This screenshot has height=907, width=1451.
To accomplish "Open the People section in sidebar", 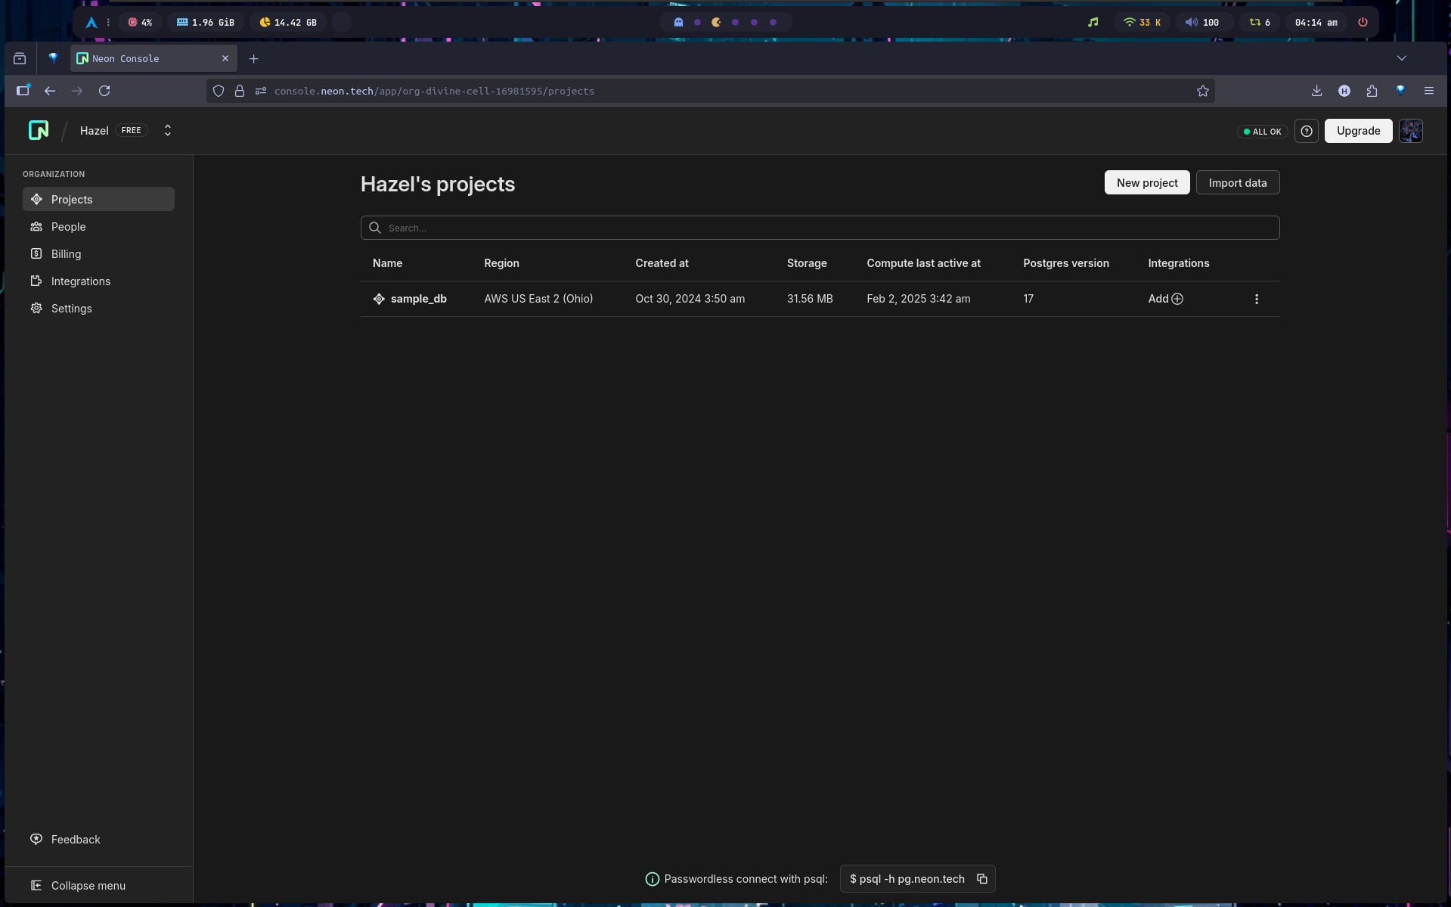I will [x=68, y=227].
